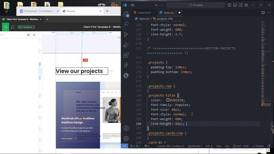Open a new tab next to Finsweet

(x=107, y=11)
